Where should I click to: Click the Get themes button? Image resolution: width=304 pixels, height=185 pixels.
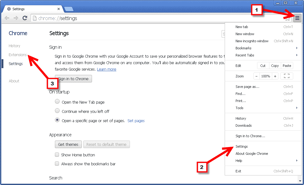pos(68,144)
